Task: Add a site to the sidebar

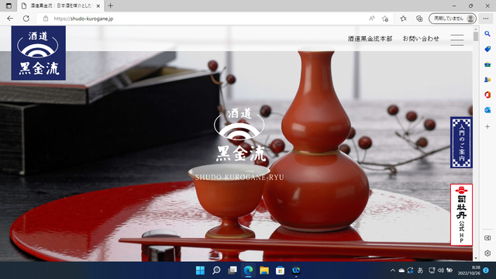Action: click(487, 126)
